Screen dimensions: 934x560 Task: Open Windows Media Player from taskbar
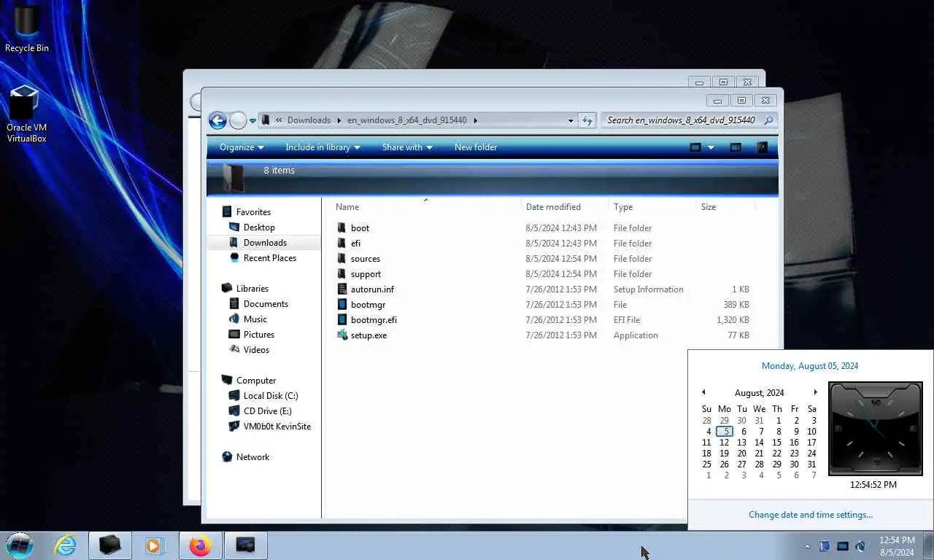pyautogui.click(x=154, y=545)
